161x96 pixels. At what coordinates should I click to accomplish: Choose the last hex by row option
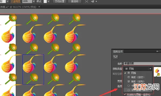click(x=138, y=90)
